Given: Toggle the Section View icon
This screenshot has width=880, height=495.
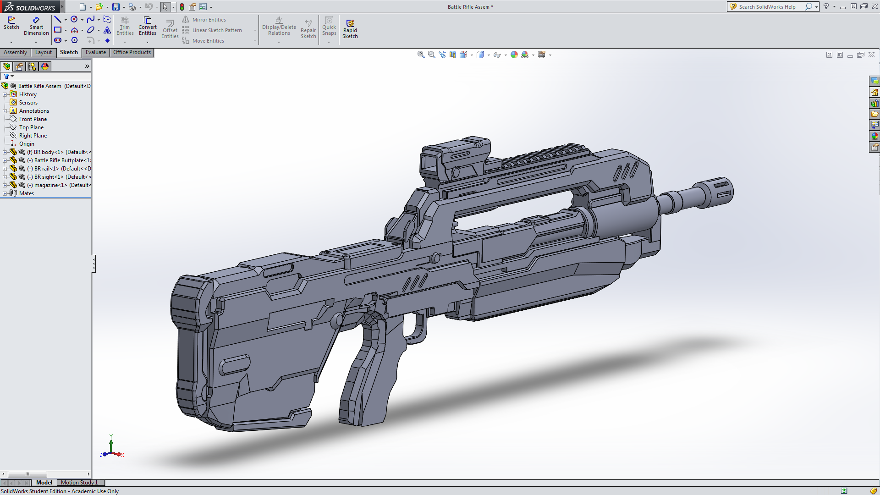Looking at the screenshot, I should 453,55.
